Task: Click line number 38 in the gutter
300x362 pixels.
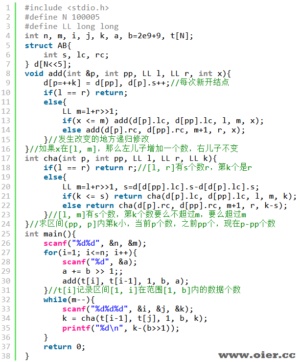Action: pos(6,356)
